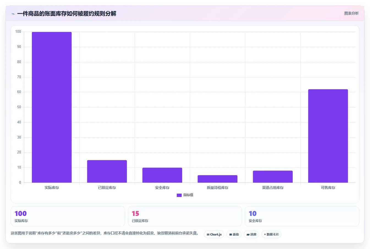The width and height of the screenshot is (370, 249).
Task: Click the purple 指标值 legend color box
Action: (179, 195)
